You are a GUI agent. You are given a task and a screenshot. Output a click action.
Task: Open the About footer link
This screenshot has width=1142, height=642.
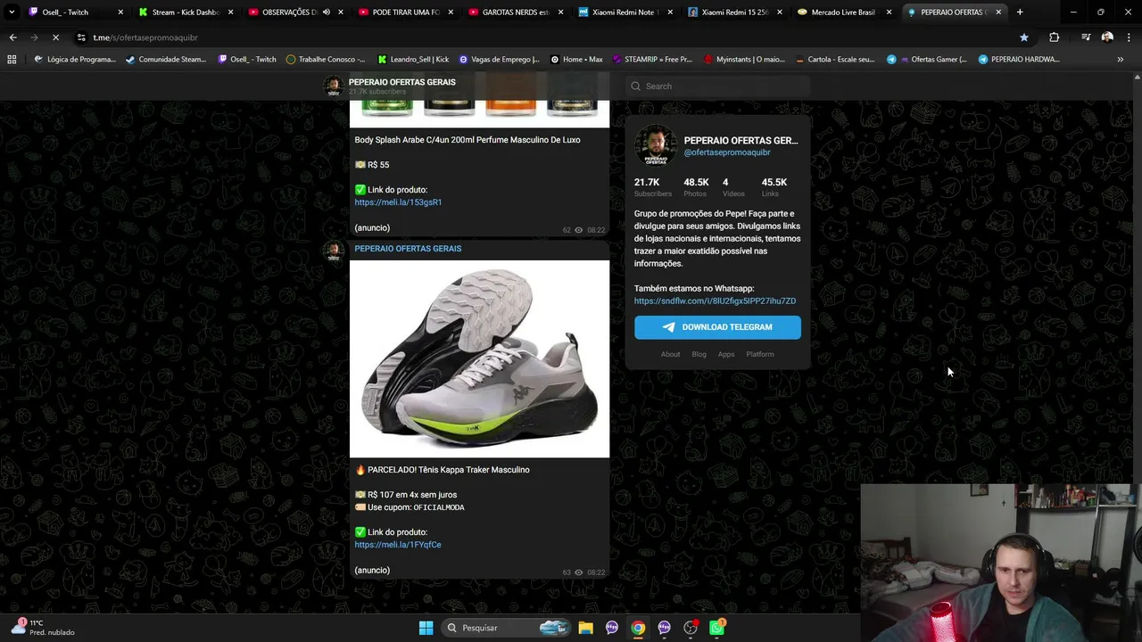click(x=670, y=355)
